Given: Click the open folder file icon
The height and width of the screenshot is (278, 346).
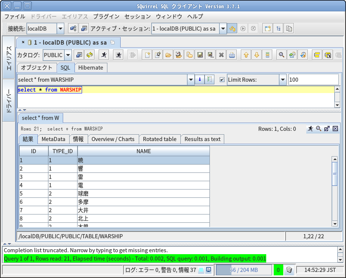Looking at the screenshot, I should [168, 55].
